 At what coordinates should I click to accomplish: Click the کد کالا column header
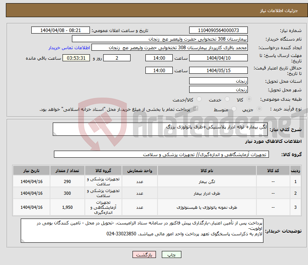273,171
